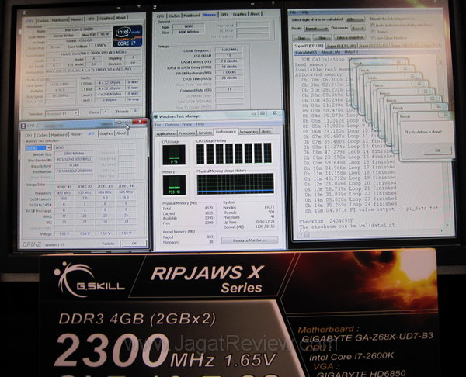
Task: Click the Windows Task Manager title bar icon
Action: [x=155, y=116]
